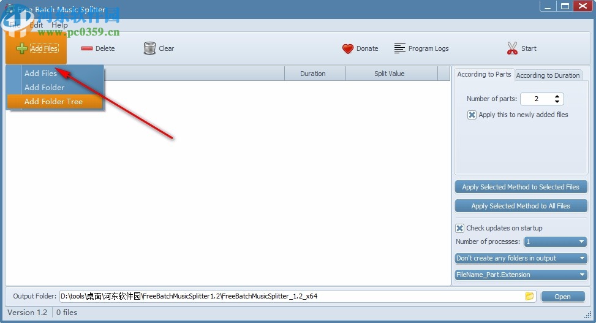Click the scissors Start icon

[x=512, y=48]
